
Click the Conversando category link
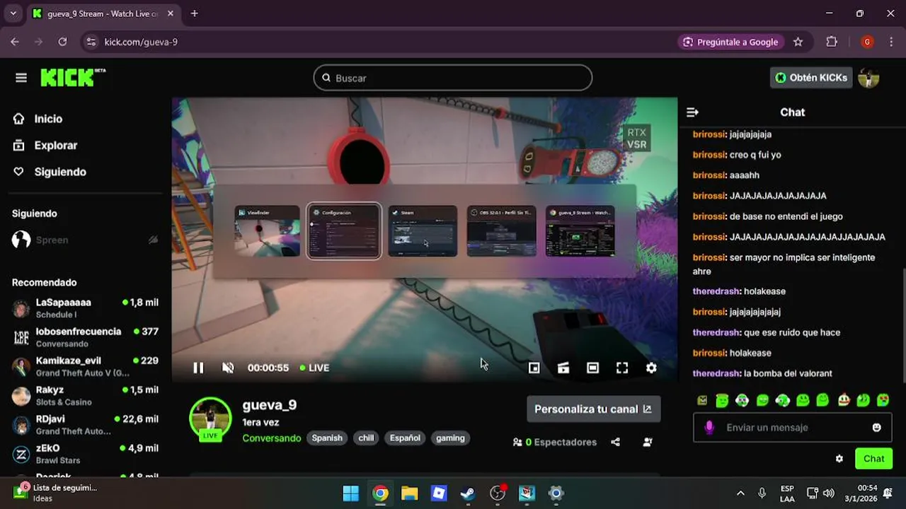click(271, 438)
